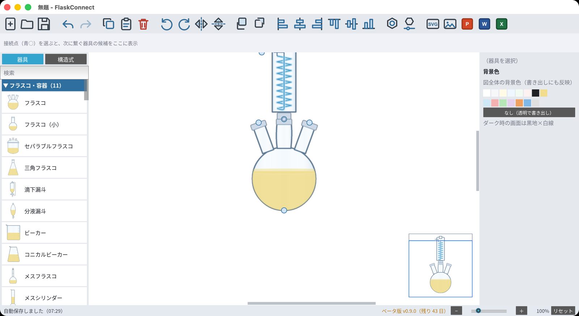Click なし (透明で書き出し) button
This screenshot has width=579, height=316.
tap(529, 112)
